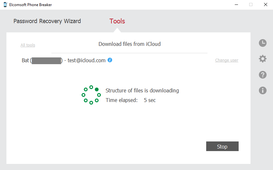Minimize the Phone Breaker window
The width and height of the screenshot is (273, 170).
pos(236,5)
